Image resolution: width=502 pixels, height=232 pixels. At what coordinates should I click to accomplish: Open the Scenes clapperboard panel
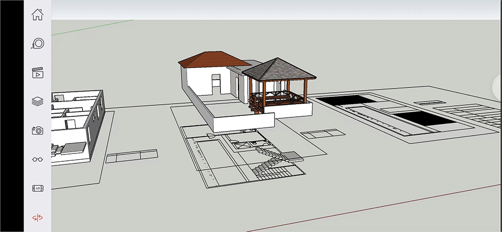click(x=37, y=73)
